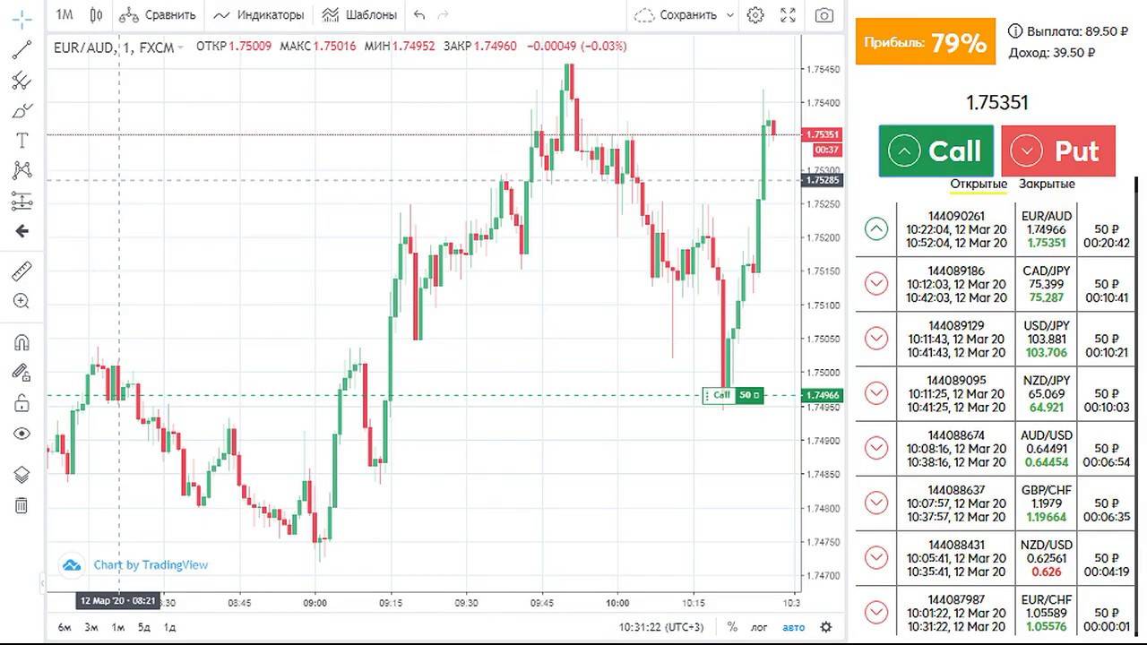The width and height of the screenshot is (1147, 645).
Task: Click the undo arrow in top toolbar
Action: point(419,15)
